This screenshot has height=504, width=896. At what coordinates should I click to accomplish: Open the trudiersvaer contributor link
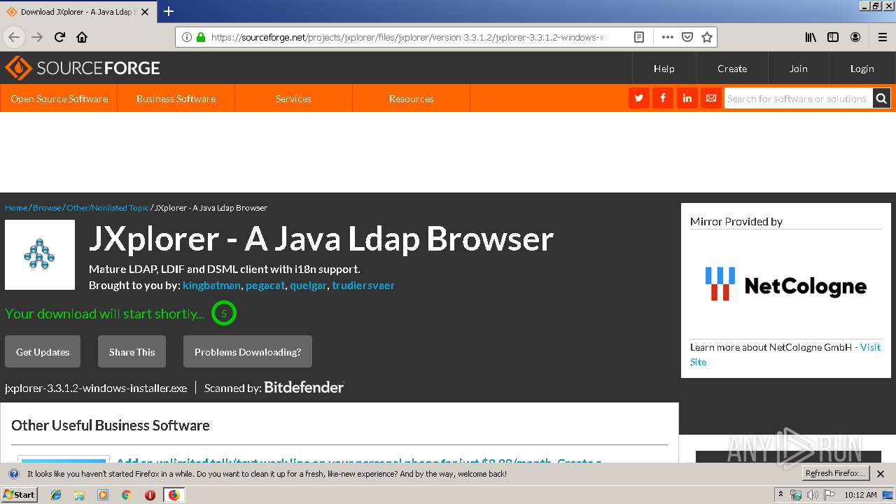tap(363, 286)
